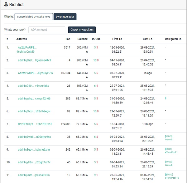Open address addr1q8gpv... kgjqnq6znn
Viewport: 187px width, 183px height.
(34, 150)
